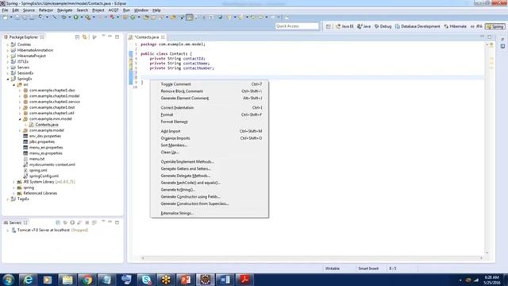This screenshot has height=286, width=508.
Task: Collapse the src folder
Action: click(14, 85)
